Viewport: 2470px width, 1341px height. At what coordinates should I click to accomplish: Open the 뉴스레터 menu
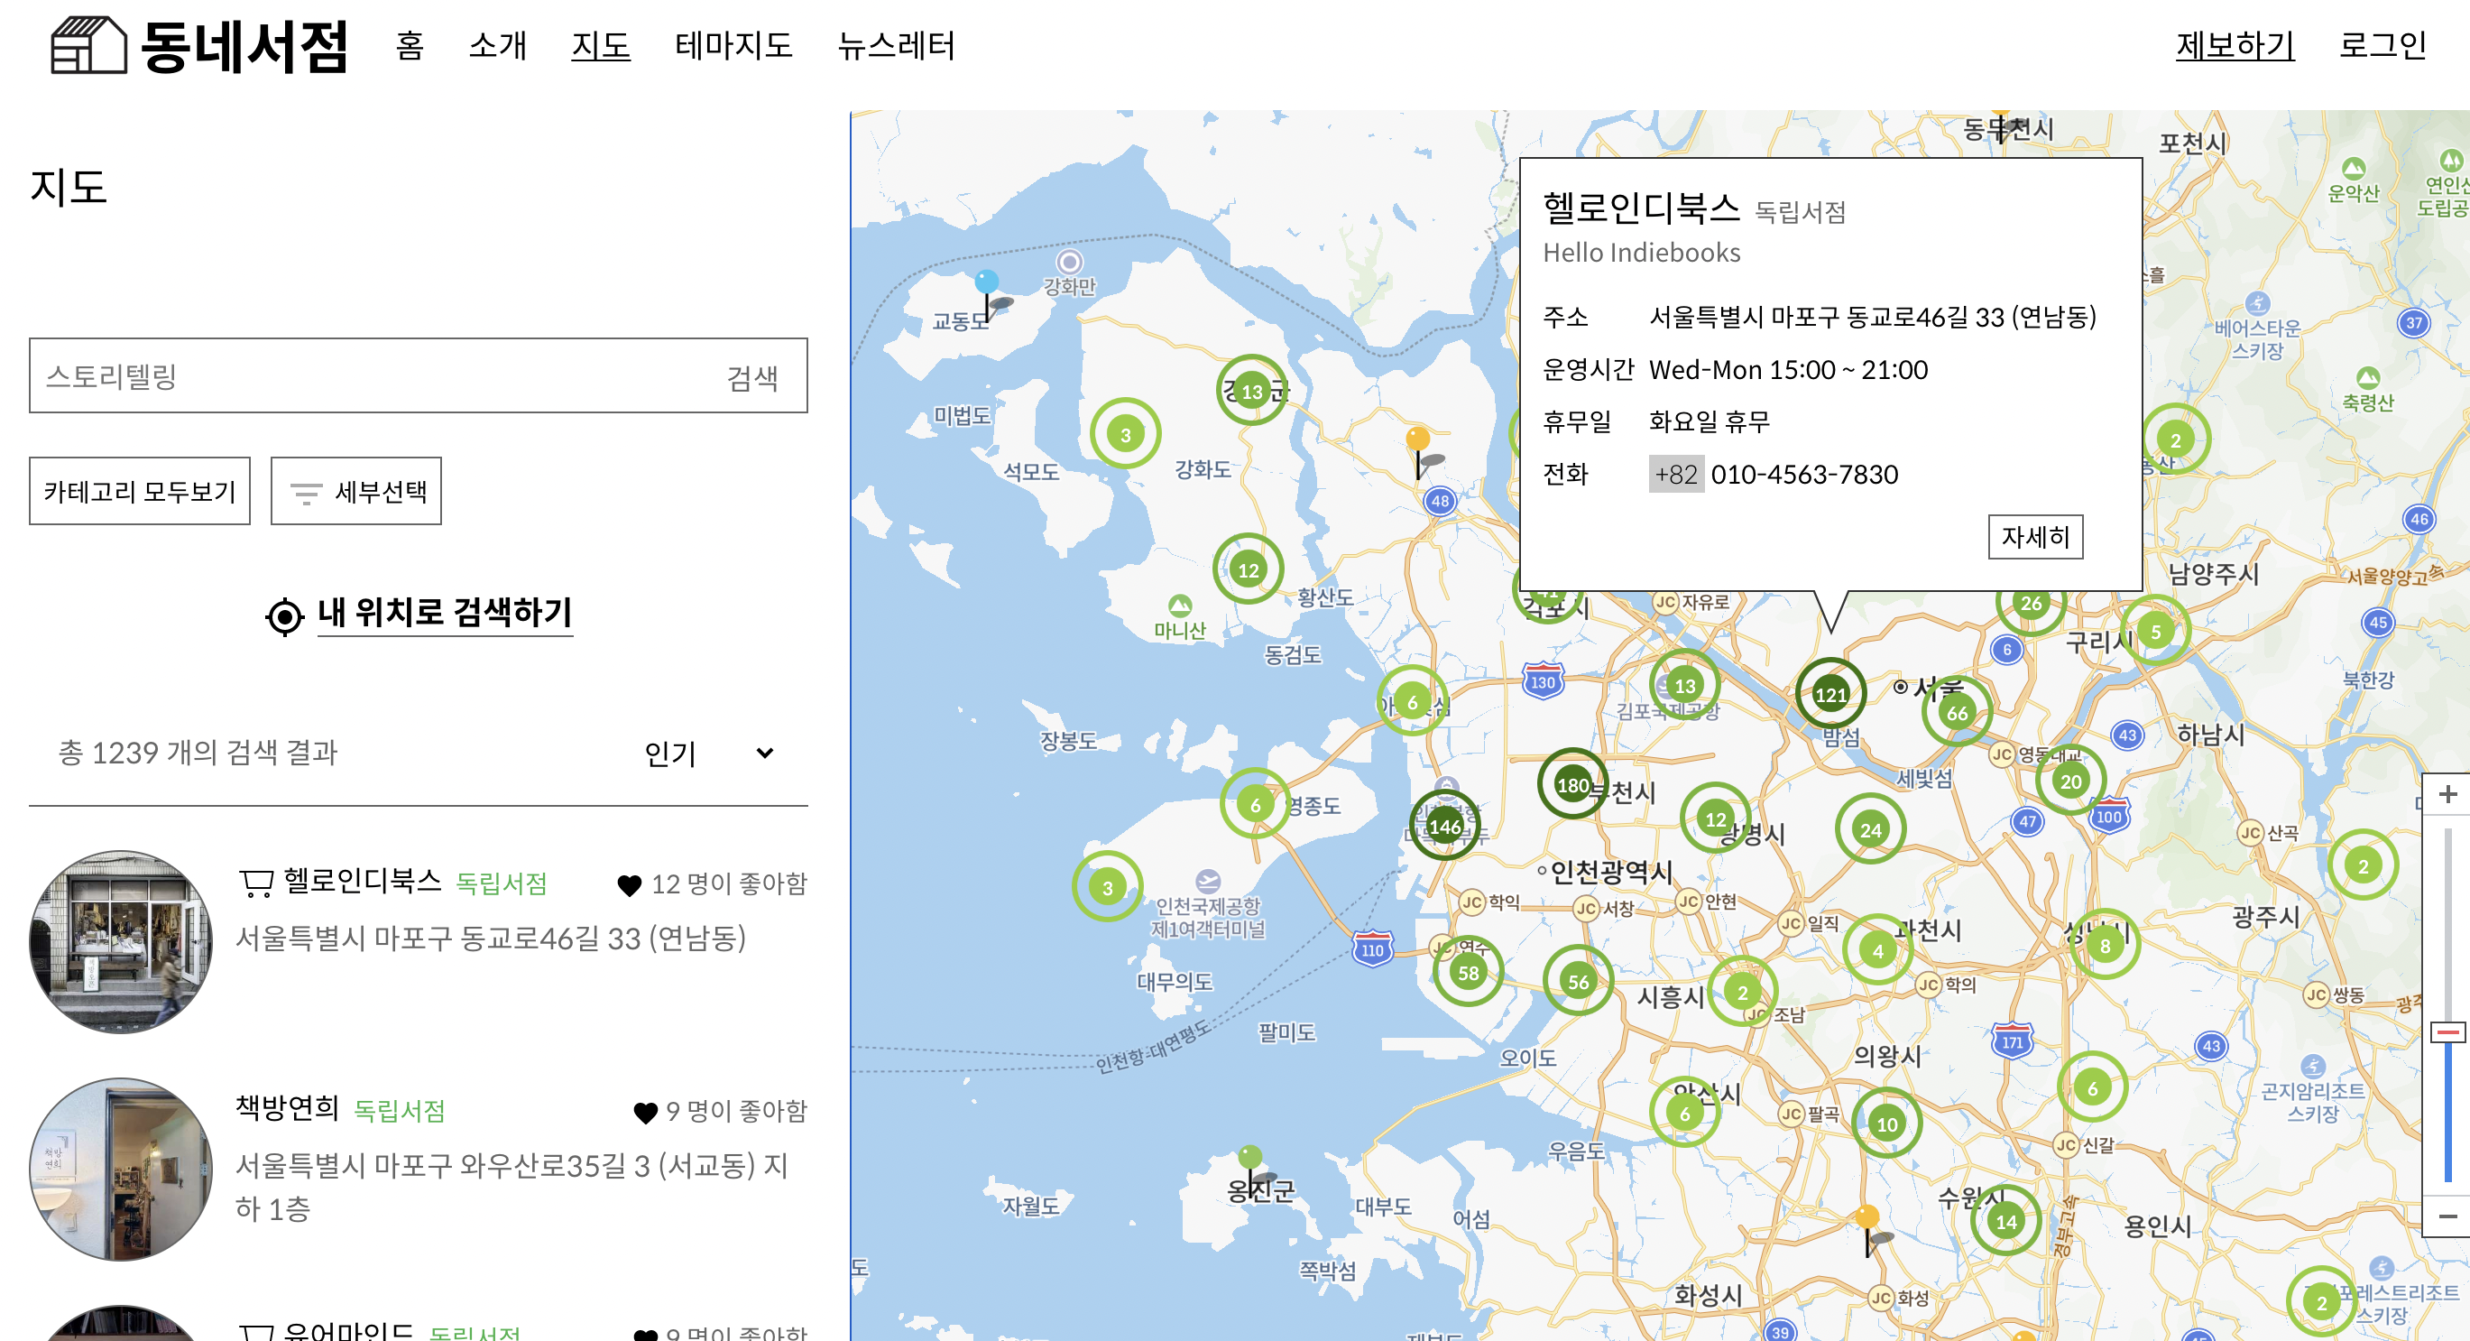click(x=896, y=45)
